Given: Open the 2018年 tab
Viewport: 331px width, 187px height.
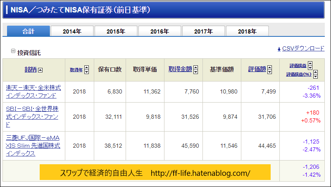Looking at the screenshot, I should (248, 31).
